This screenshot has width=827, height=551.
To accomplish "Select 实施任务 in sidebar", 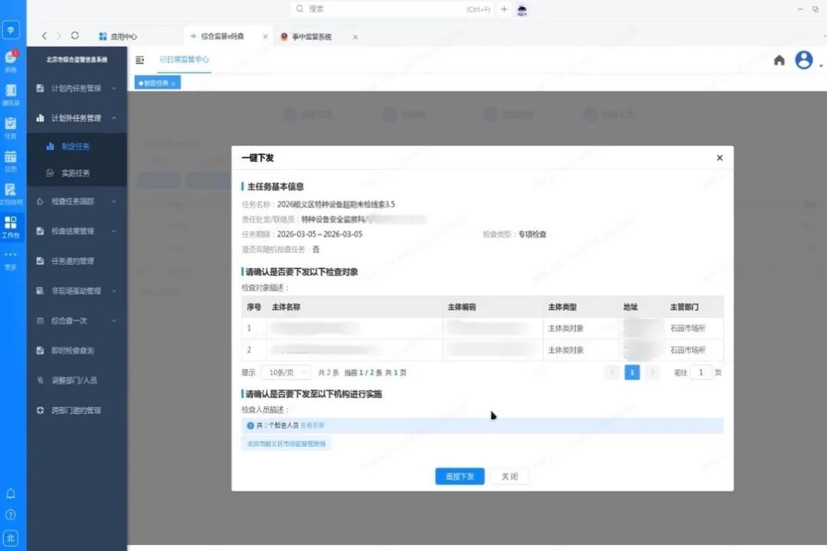I will [x=75, y=174].
